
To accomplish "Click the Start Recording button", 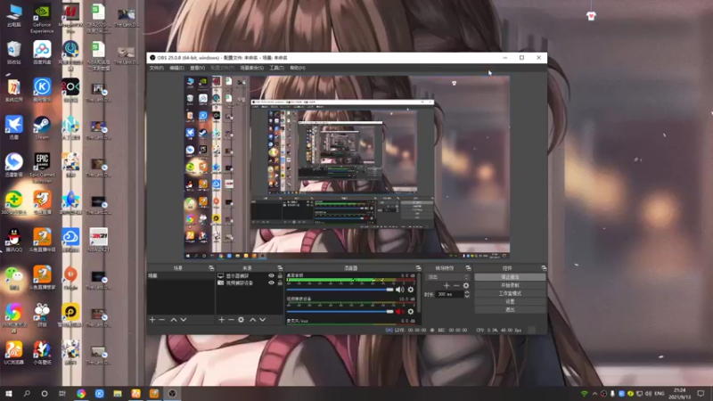I will pyautogui.click(x=510, y=285).
